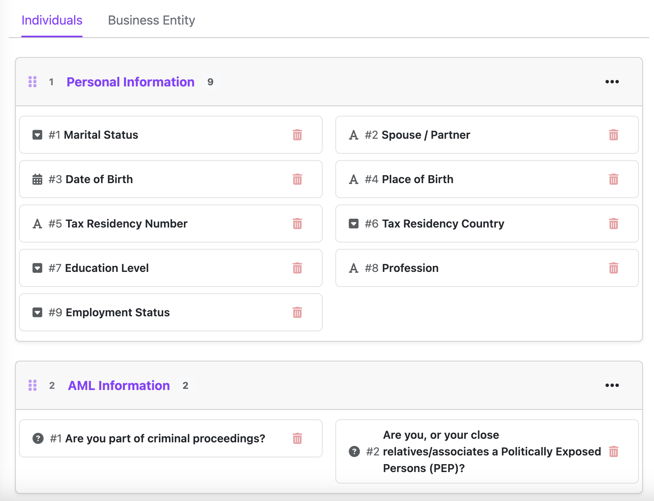Open the #5 Tax Residency Number field
The height and width of the screenshot is (501, 654).
coord(171,224)
